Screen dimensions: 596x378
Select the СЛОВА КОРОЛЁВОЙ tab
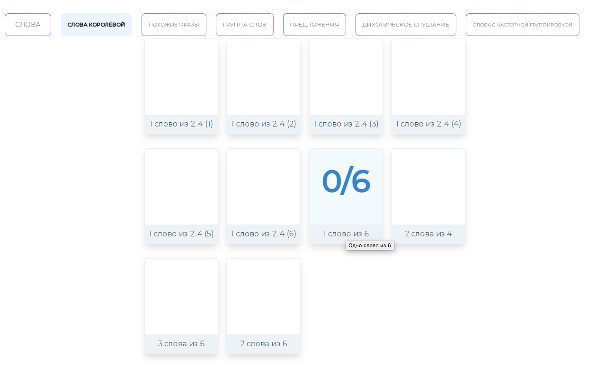pos(96,25)
